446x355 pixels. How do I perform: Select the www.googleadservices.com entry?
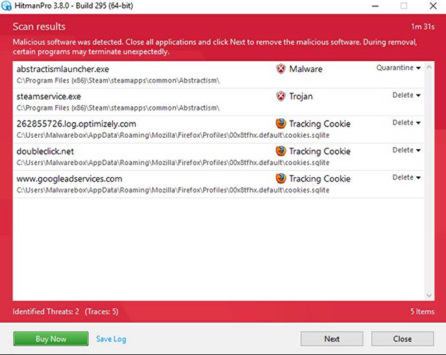coord(218,184)
